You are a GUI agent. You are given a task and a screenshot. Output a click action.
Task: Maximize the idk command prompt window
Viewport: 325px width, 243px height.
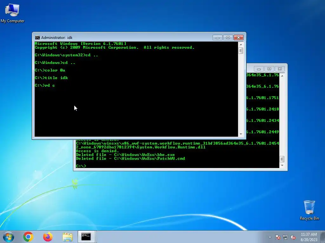click(228, 38)
